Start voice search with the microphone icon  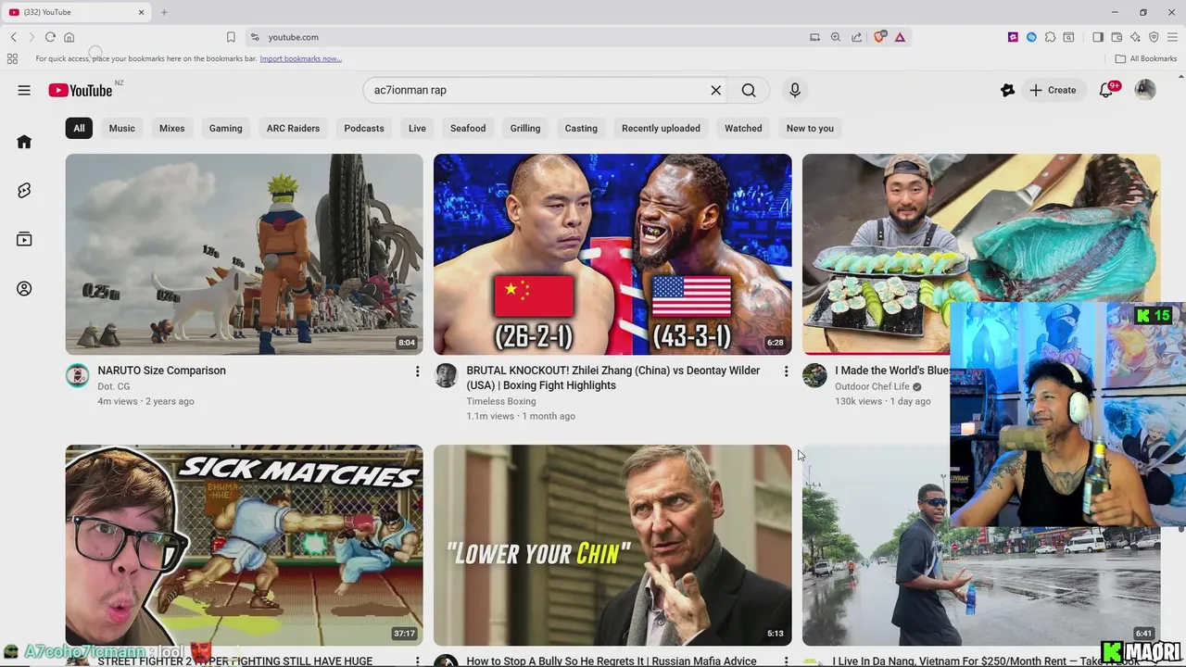point(794,90)
